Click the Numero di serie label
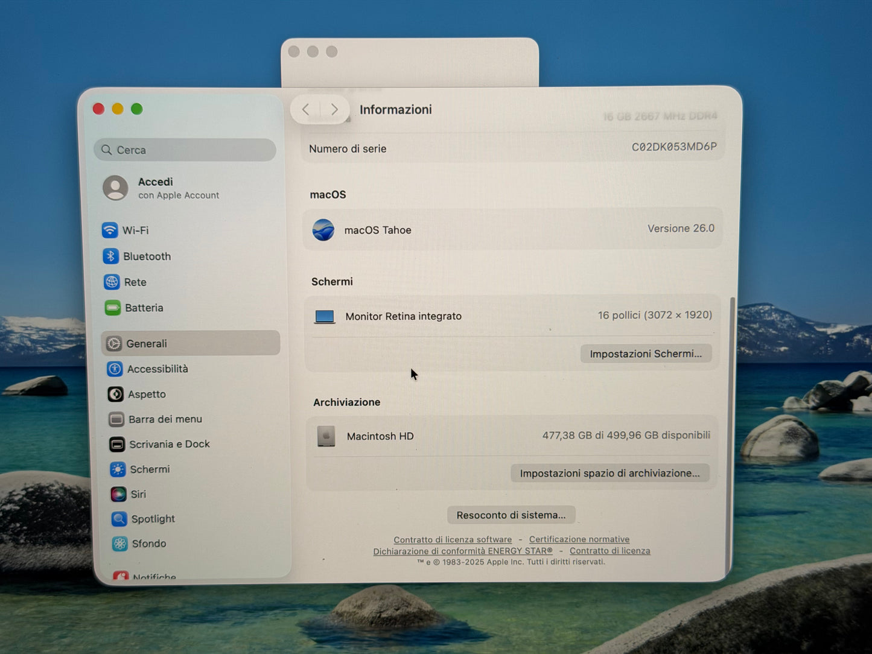Screen dimensions: 872x654 (348, 148)
